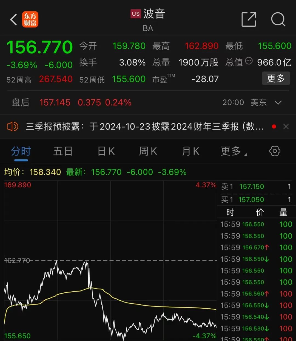Tap the BA ticker symbol
The height and width of the screenshot is (341, 296).
(148, 28)
